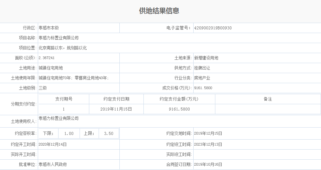This screenshot has width=321, height=170.
Task: Select the project location 北京南路以东，规划路以北
Action: (63, 48)
